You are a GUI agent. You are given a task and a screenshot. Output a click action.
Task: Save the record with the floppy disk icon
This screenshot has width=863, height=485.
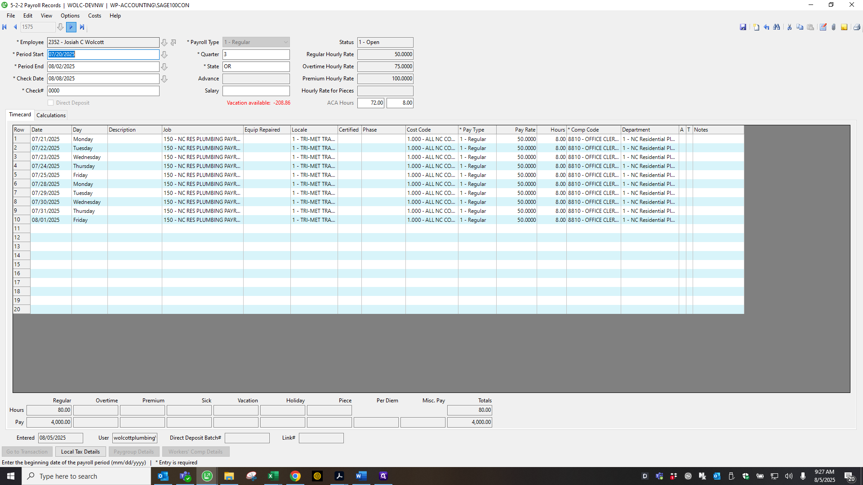pos(743,27)
